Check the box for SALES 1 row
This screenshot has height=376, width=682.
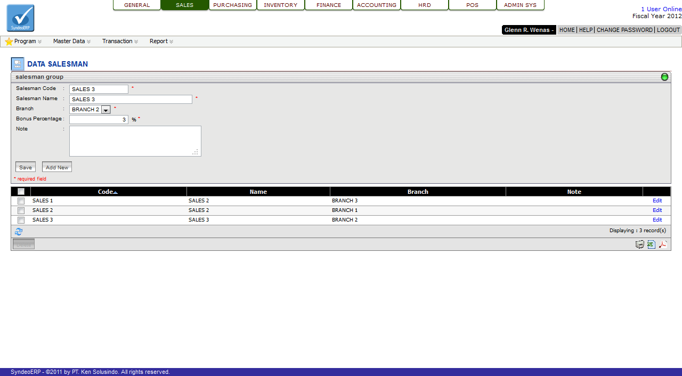click(x=21, y=201)
